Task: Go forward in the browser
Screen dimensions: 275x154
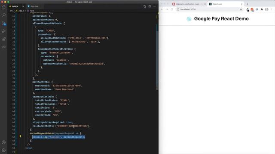Action: click(167, 9)
